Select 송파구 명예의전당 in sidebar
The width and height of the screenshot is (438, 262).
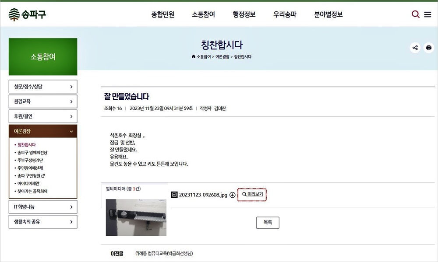[x=32, y=153]
